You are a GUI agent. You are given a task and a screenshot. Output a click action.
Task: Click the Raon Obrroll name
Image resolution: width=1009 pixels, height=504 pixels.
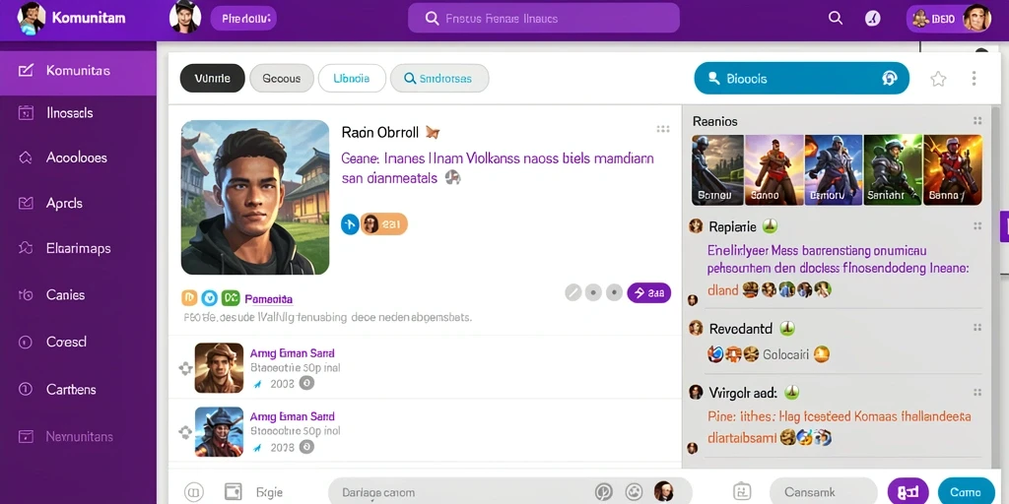coord(380,133)
